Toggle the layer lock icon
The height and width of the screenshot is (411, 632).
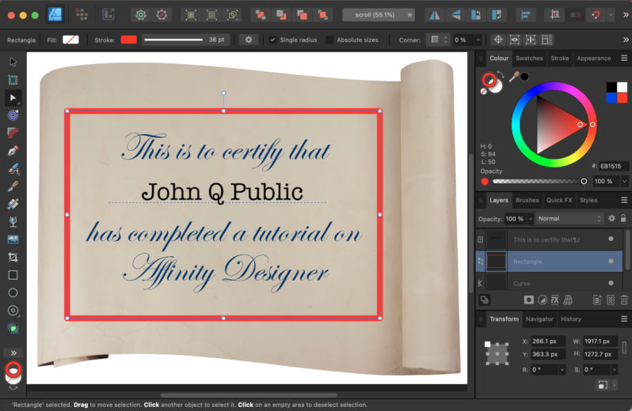[x=623, y=218]
